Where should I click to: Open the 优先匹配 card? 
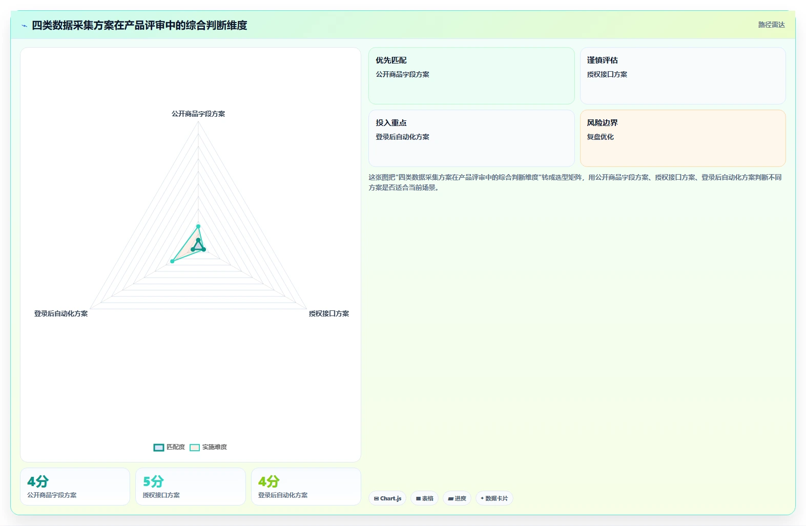[471, 76]
